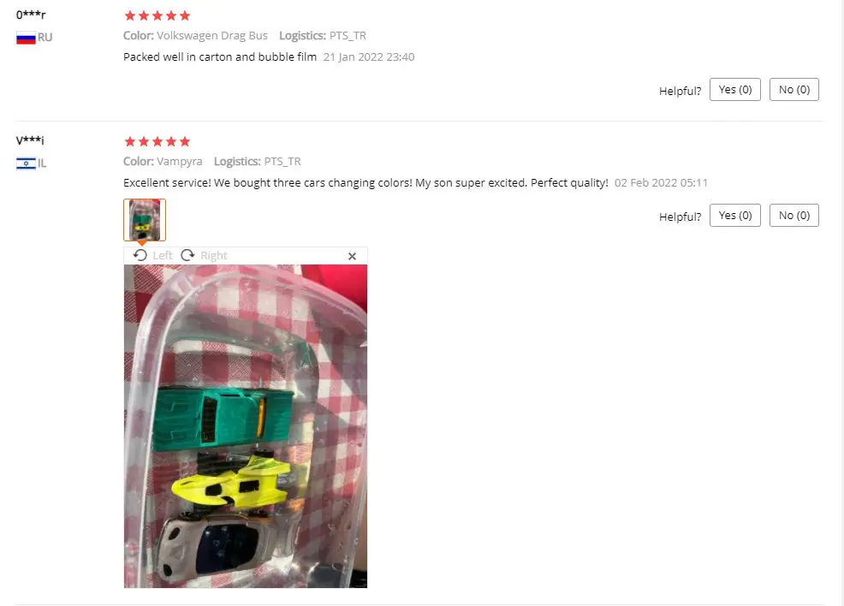The width and height of the screenshot is (844, 606).
Task: Click reviewer name 0***r
Action: [x=31, y=15]
